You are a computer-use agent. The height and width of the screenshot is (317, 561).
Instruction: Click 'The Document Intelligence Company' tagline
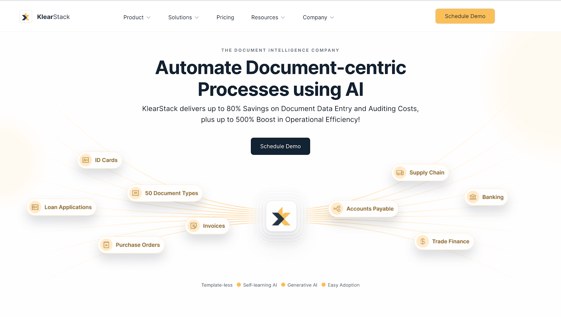(280, 50)
